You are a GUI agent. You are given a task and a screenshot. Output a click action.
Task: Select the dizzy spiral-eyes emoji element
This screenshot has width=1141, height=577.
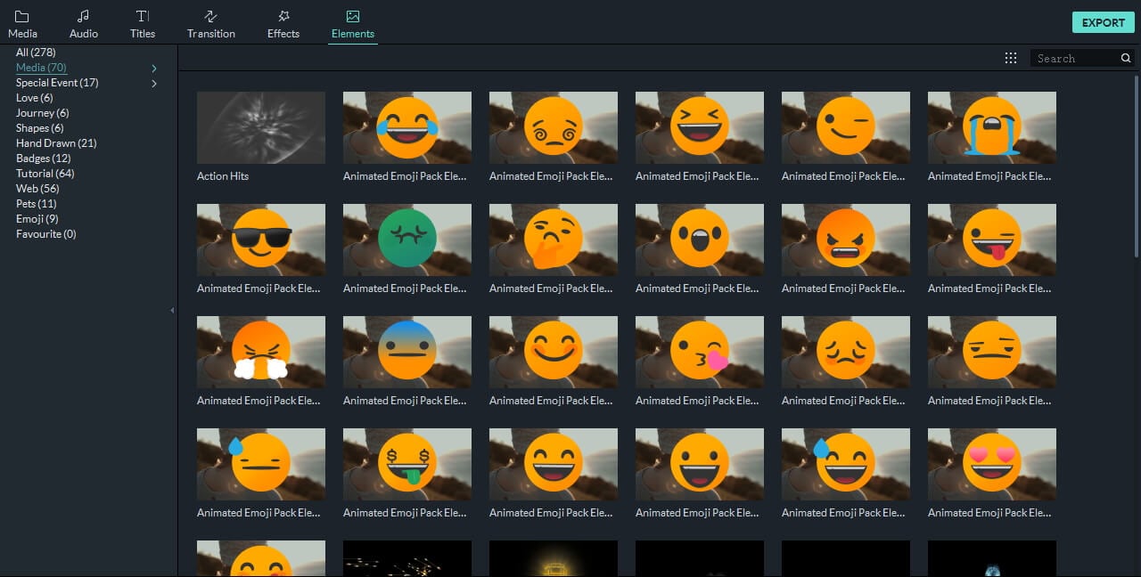point(554,127)
